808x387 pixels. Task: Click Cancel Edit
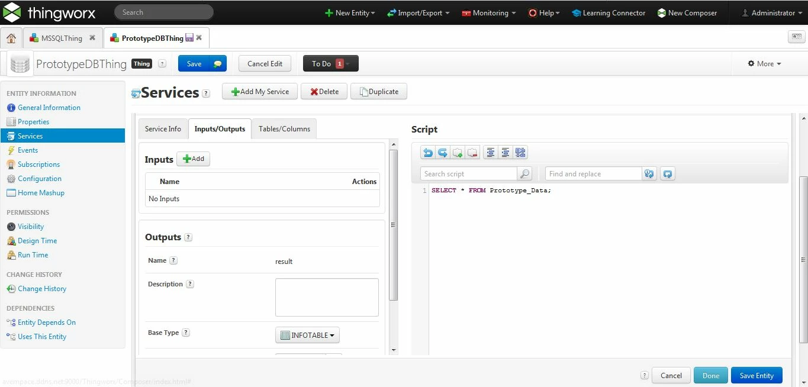click(x=265, y=64)
